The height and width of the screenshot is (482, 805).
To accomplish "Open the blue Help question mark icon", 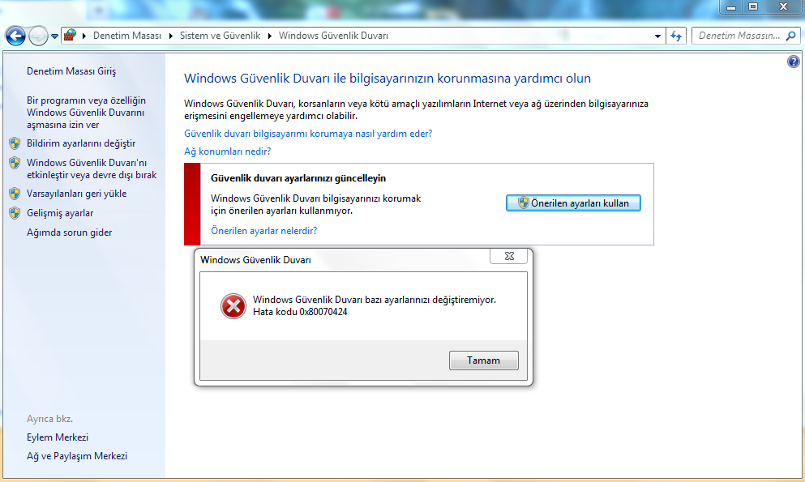I will [x=793, y=62].
